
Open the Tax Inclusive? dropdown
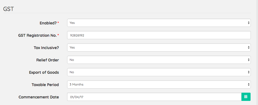pos(159,47)
